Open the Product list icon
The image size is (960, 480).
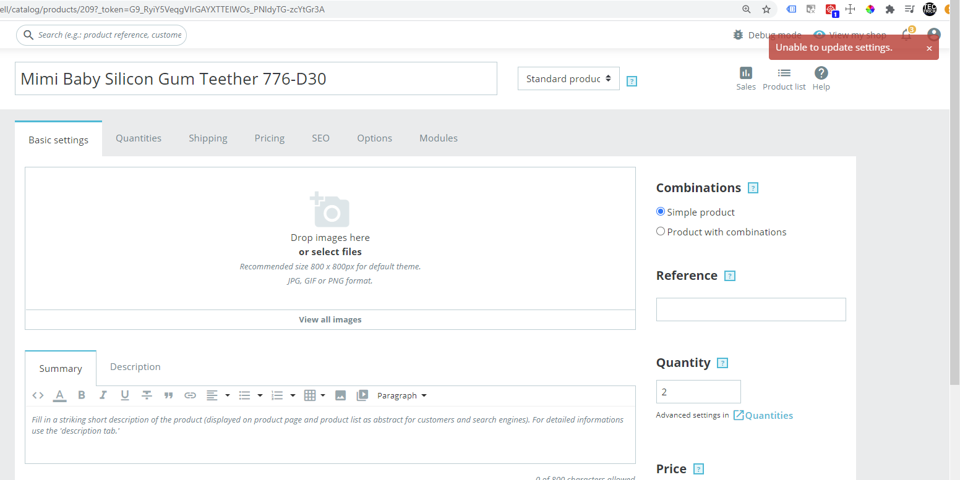coord(784,73)
